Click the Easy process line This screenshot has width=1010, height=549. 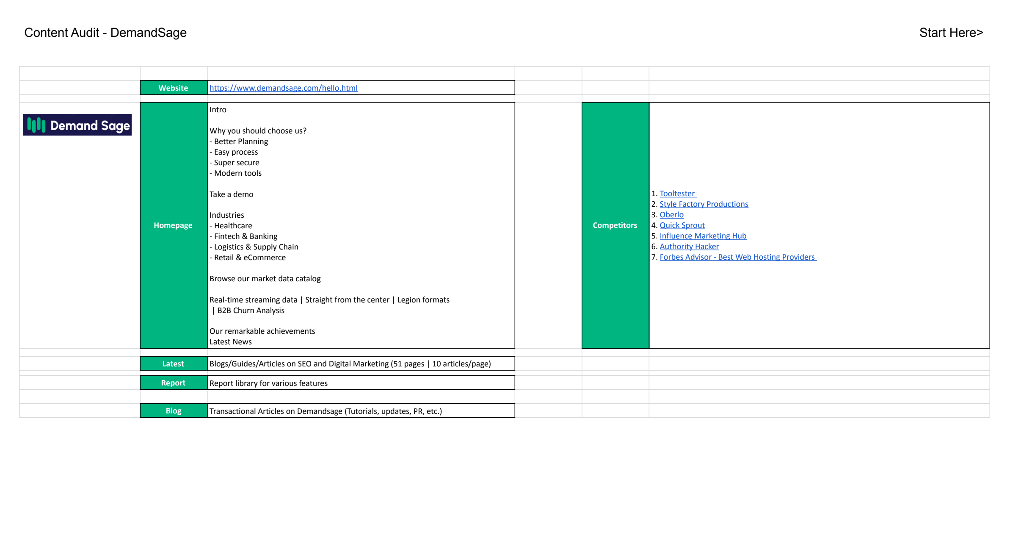point(234,152)
